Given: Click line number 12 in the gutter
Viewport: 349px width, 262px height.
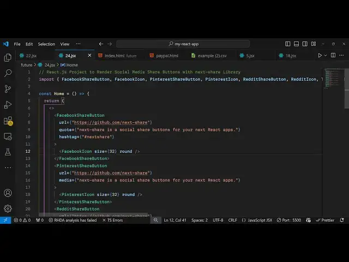Looking at the screenshot, I should [28, 151].
